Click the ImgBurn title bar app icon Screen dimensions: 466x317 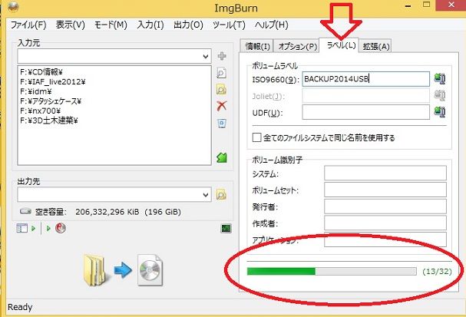[x=14, y=7]
